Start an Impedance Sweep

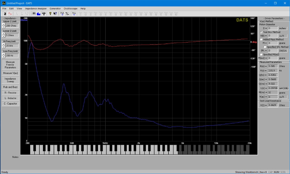click(10, 80)
